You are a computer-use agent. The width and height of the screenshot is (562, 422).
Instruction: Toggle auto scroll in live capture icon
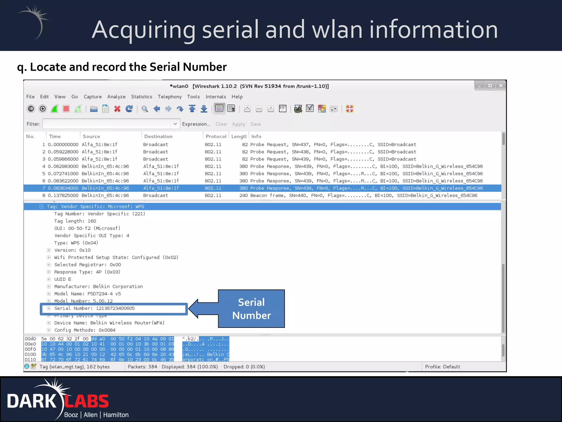click(231, 109)
